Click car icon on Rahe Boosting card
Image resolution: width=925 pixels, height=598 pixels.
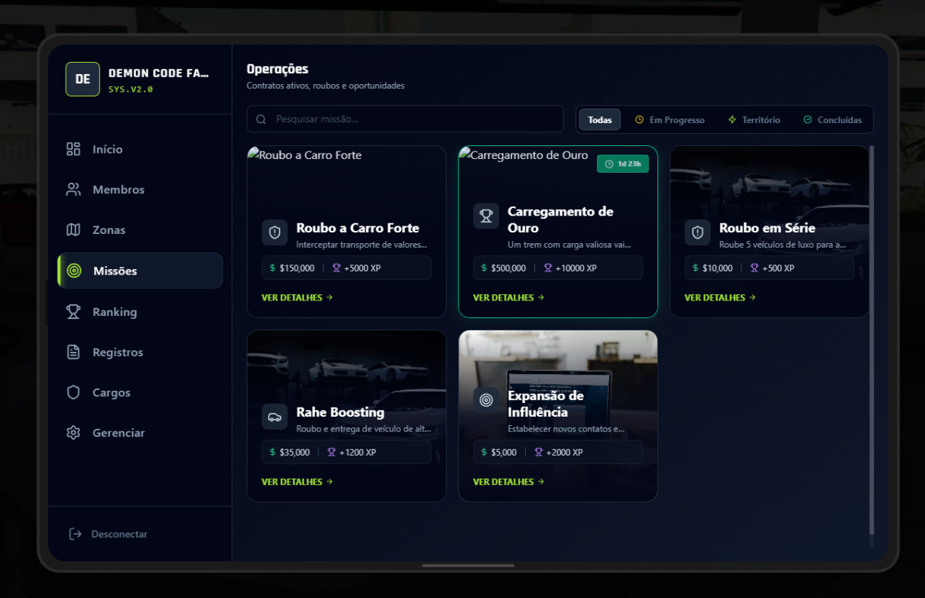point(274,417)
